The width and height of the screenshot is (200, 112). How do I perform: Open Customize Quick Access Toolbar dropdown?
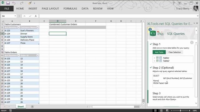coord(34,3)
